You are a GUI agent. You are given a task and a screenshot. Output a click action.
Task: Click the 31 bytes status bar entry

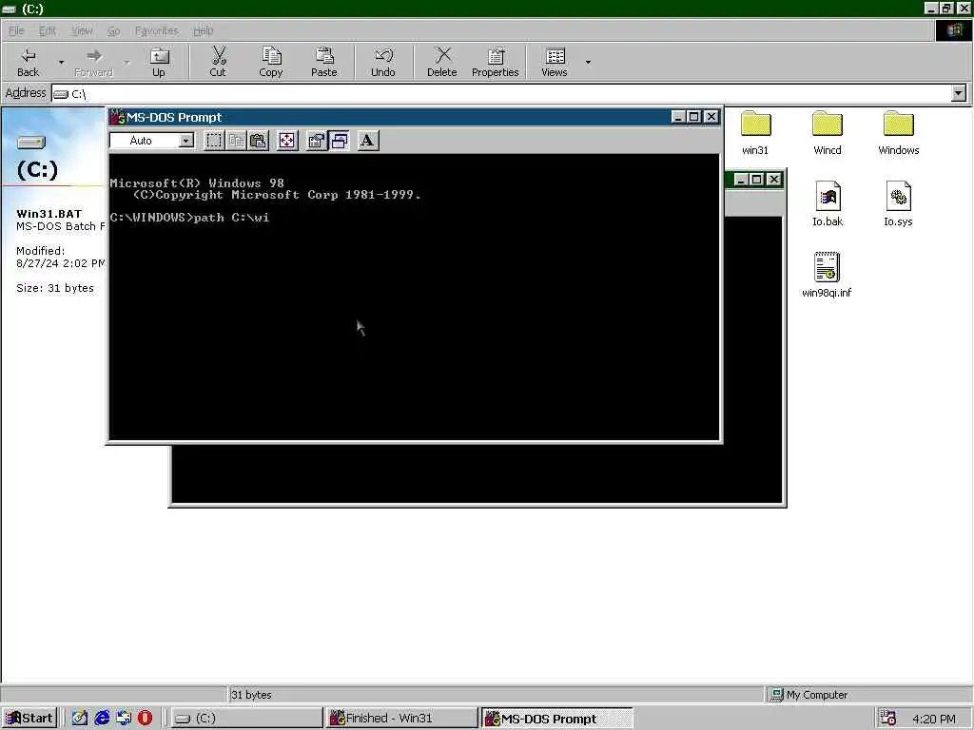pyautogui.click(x=251, y=695)
